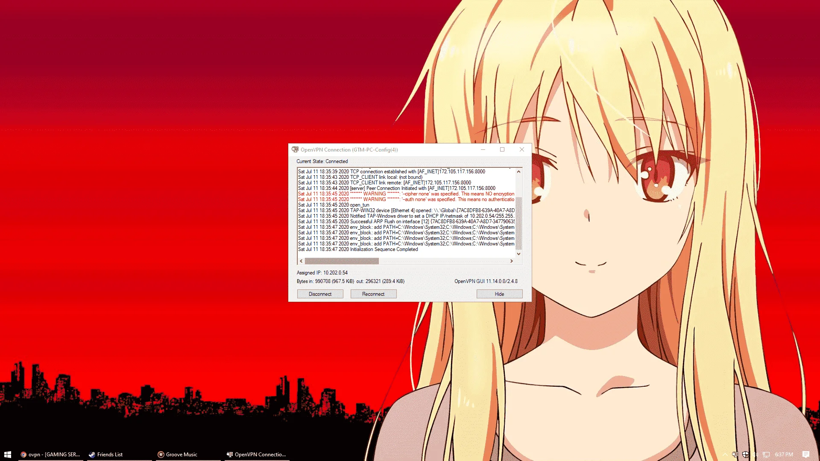Click the 'Current State: Connected' label
This screenshot has height=461, width=820.
point(322,161)
